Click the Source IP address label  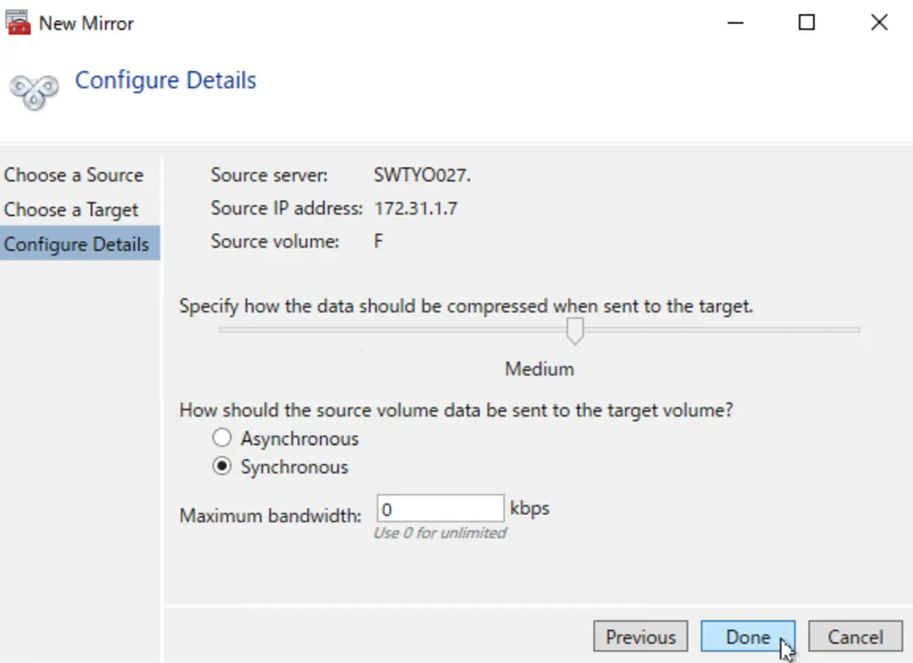tap(287, 208)
